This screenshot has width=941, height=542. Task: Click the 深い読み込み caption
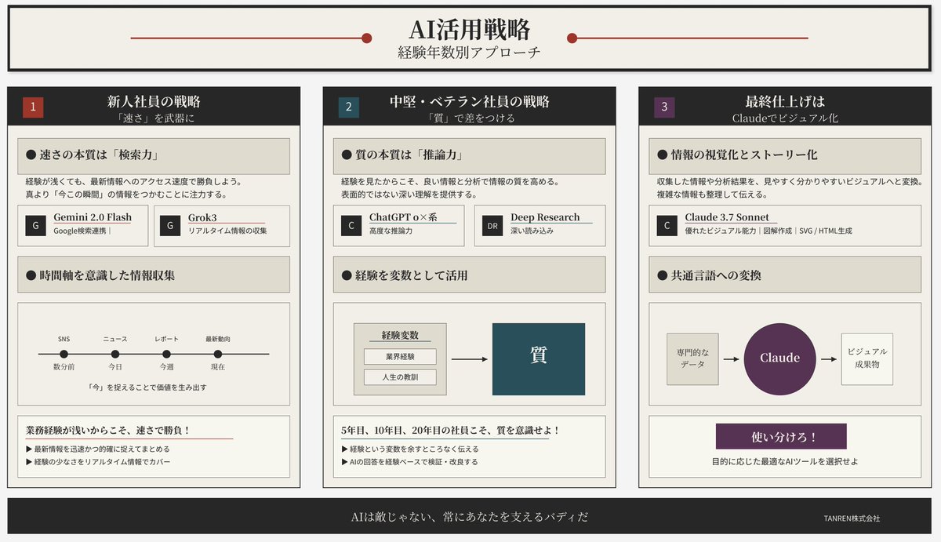pos(532,231)
